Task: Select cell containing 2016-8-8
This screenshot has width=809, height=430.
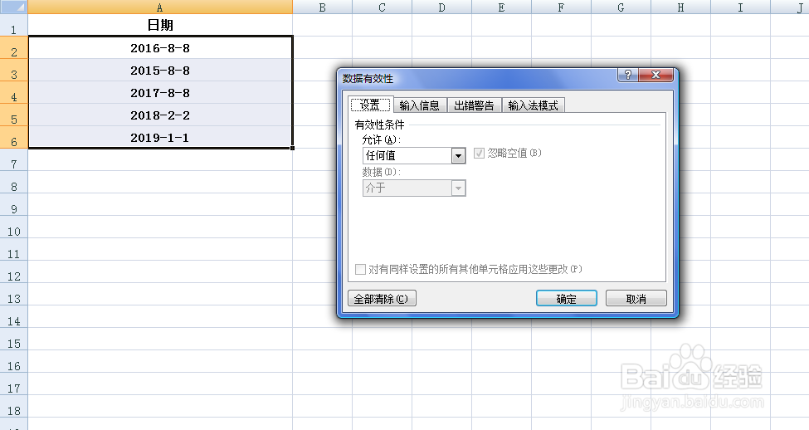Action: (160, 47)
